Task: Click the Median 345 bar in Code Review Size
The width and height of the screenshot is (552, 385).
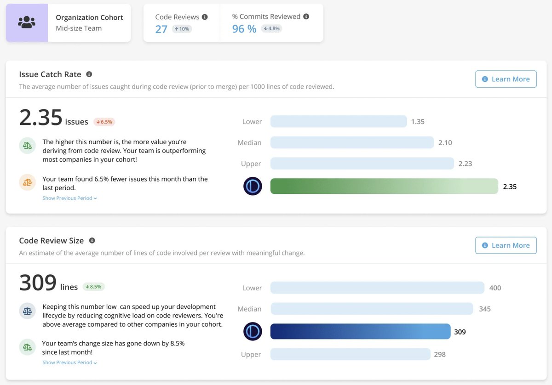Action: [x=372, y=309]
